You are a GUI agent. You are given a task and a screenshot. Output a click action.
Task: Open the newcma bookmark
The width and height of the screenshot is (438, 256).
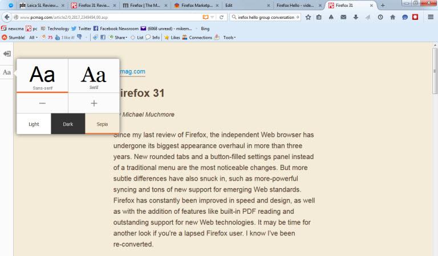13,29
